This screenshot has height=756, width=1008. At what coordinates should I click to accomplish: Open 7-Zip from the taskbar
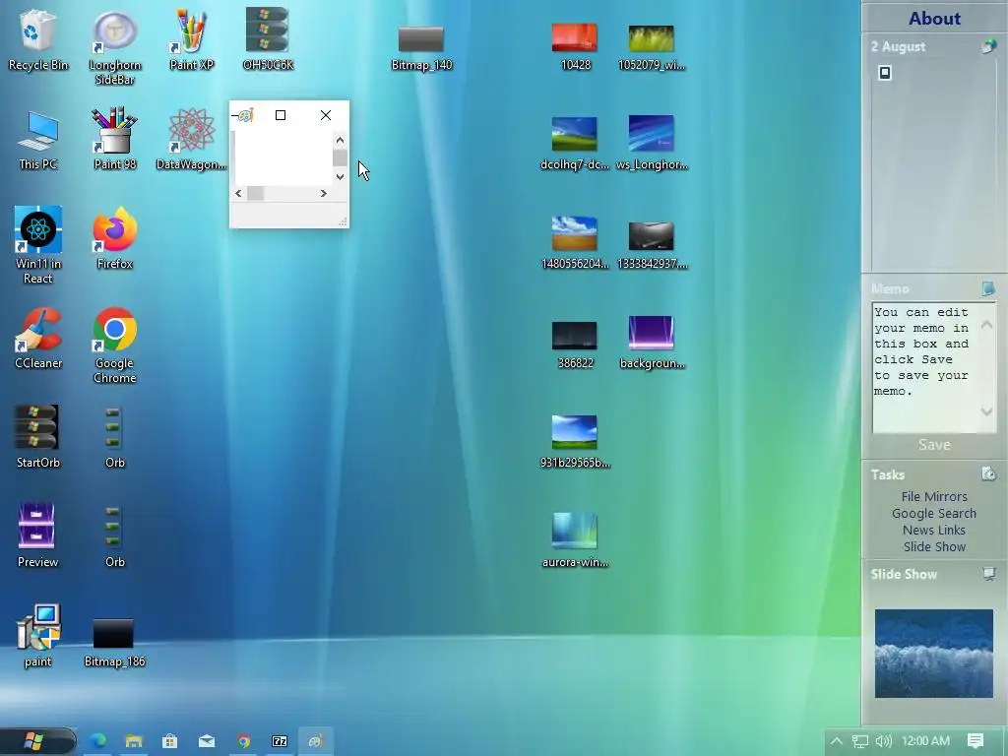tap(280, 741)
